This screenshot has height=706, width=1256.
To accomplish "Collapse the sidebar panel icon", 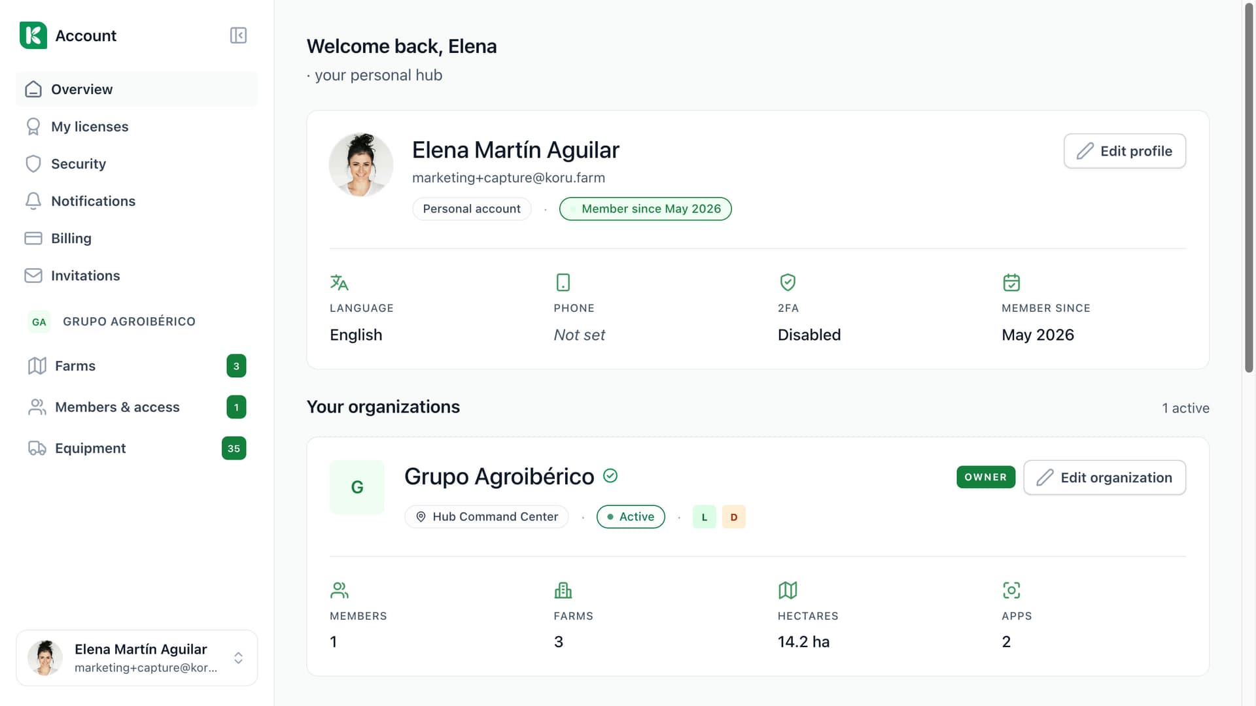I will [238, 35].
